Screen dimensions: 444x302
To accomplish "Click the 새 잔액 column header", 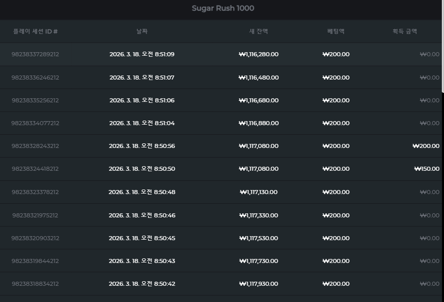I will click(258, 31).
